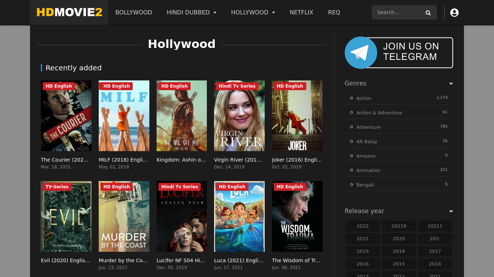The image size is (494, 277).
Task: Open Lucifer Season Four poster
Action: point(182,216)
